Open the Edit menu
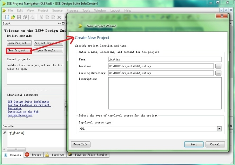This screenshot has height=165, width=235. 20,10
